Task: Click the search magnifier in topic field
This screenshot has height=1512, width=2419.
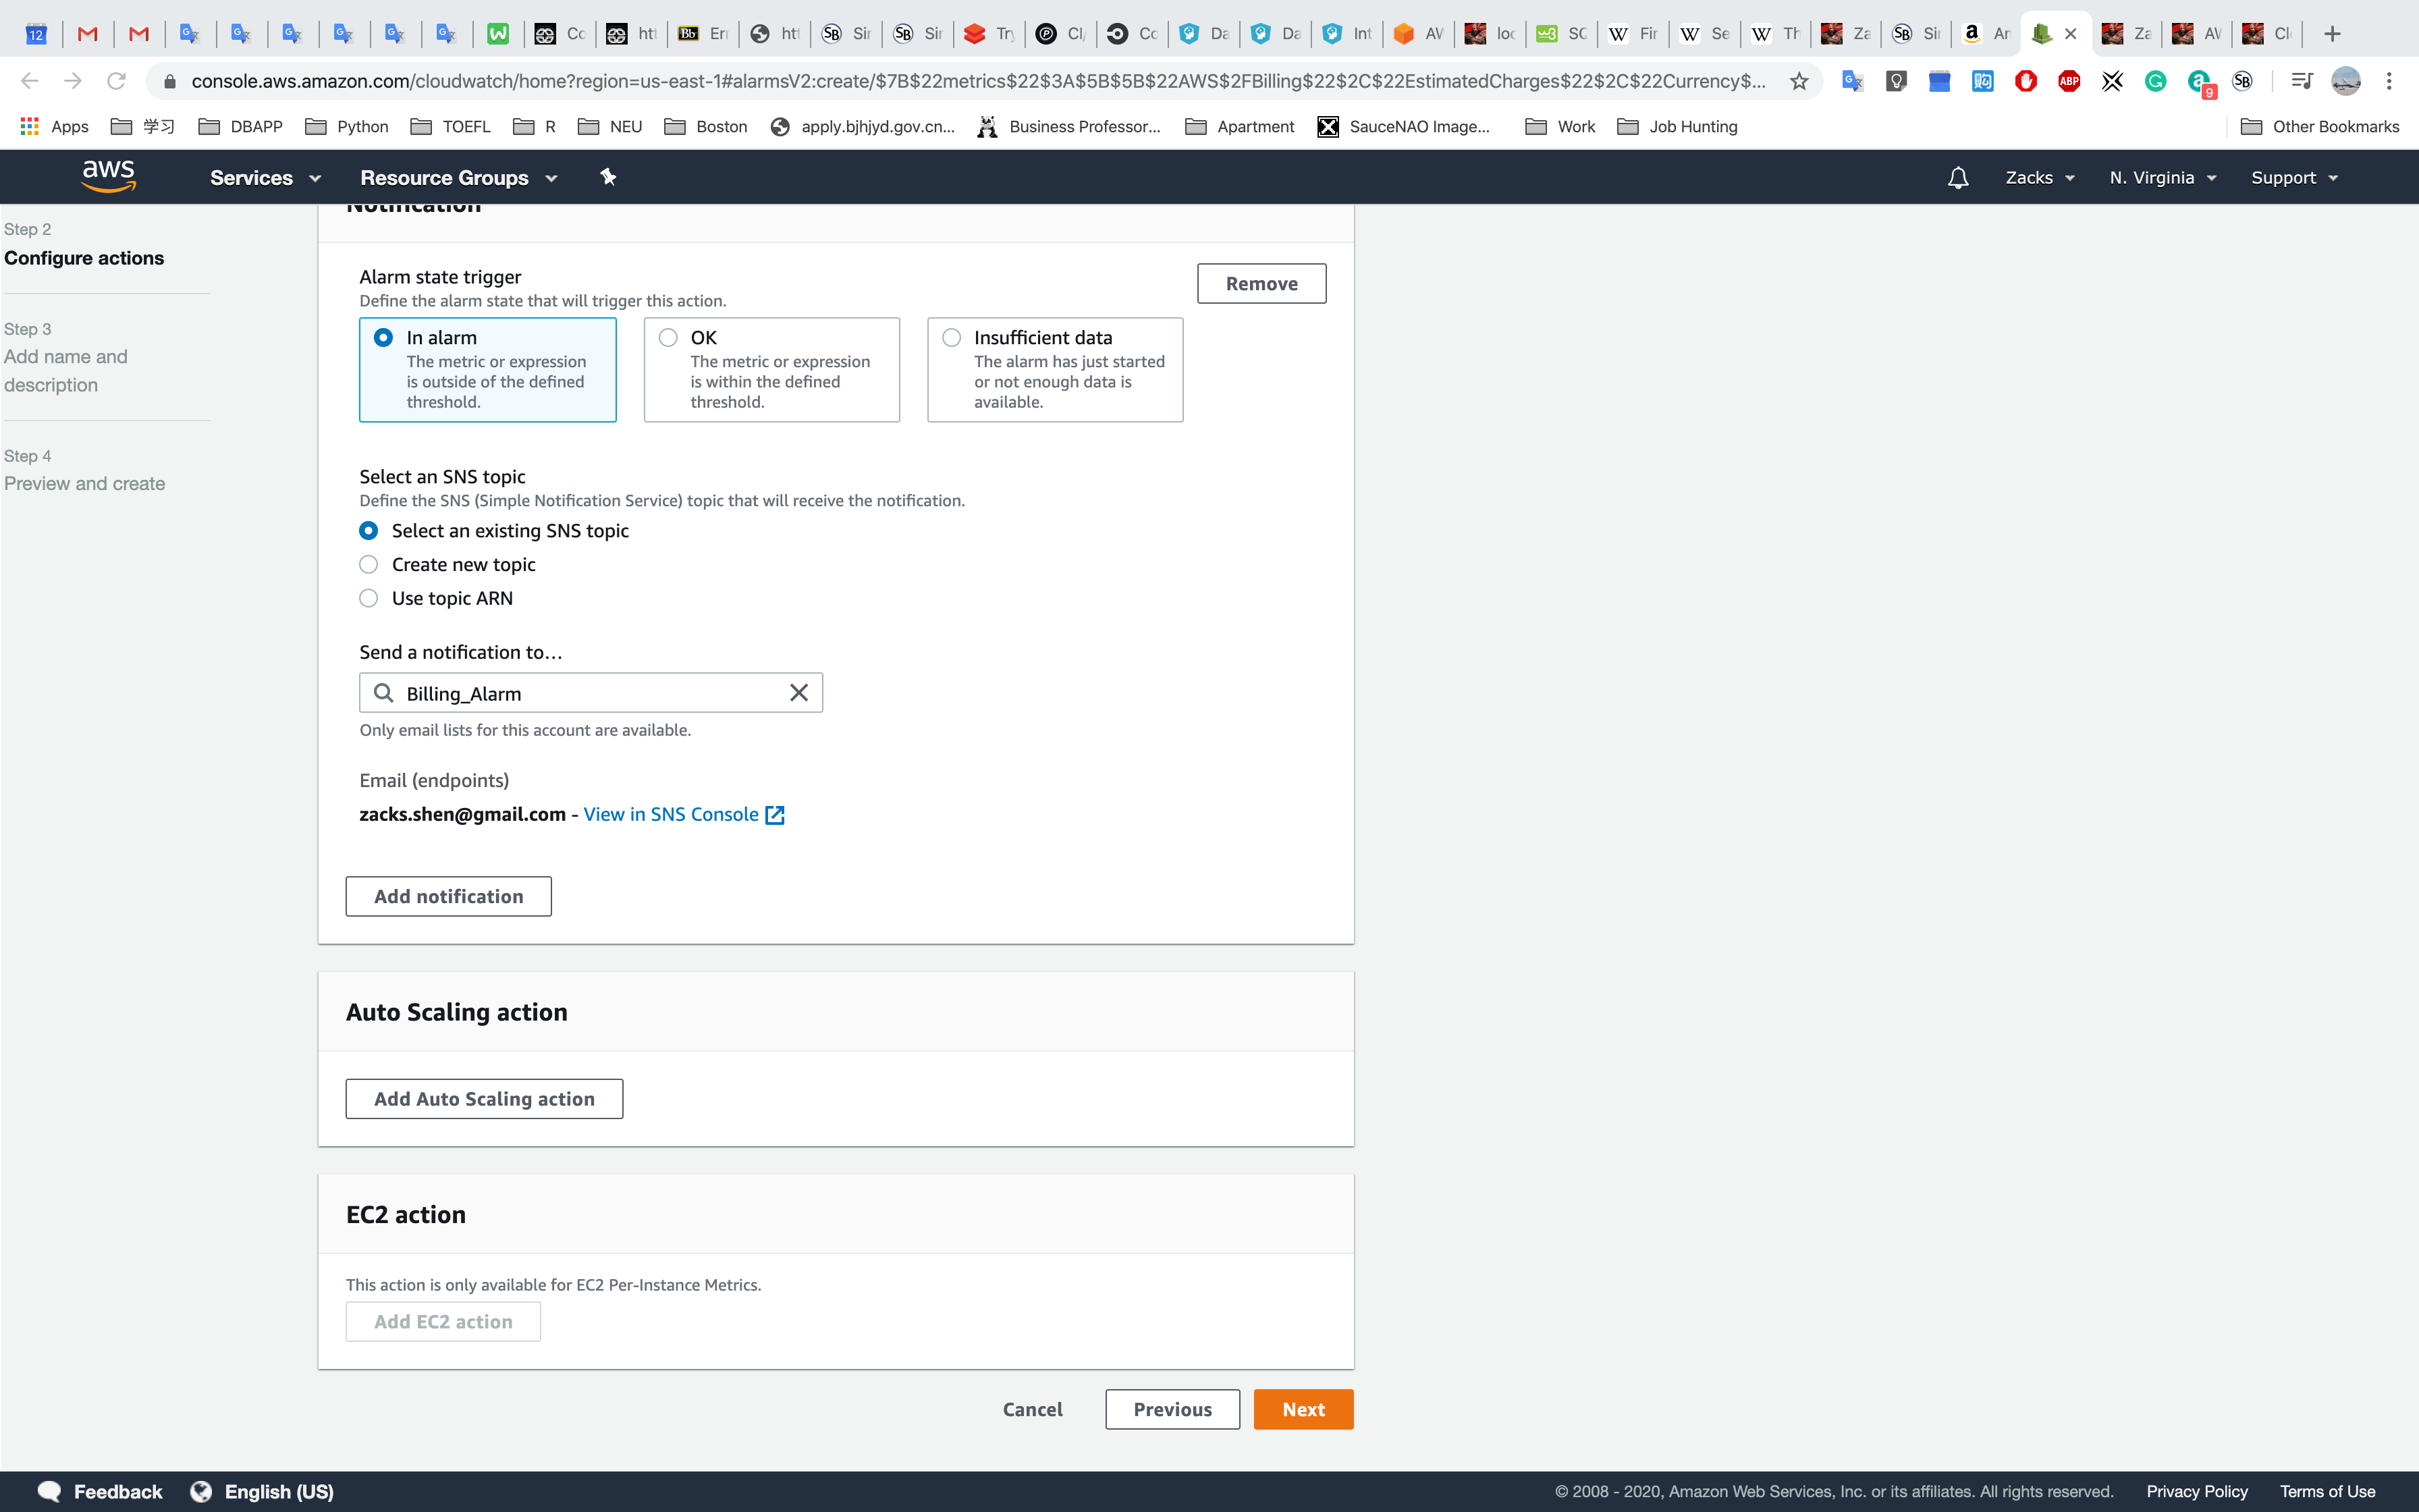Action: pos(384,693)
